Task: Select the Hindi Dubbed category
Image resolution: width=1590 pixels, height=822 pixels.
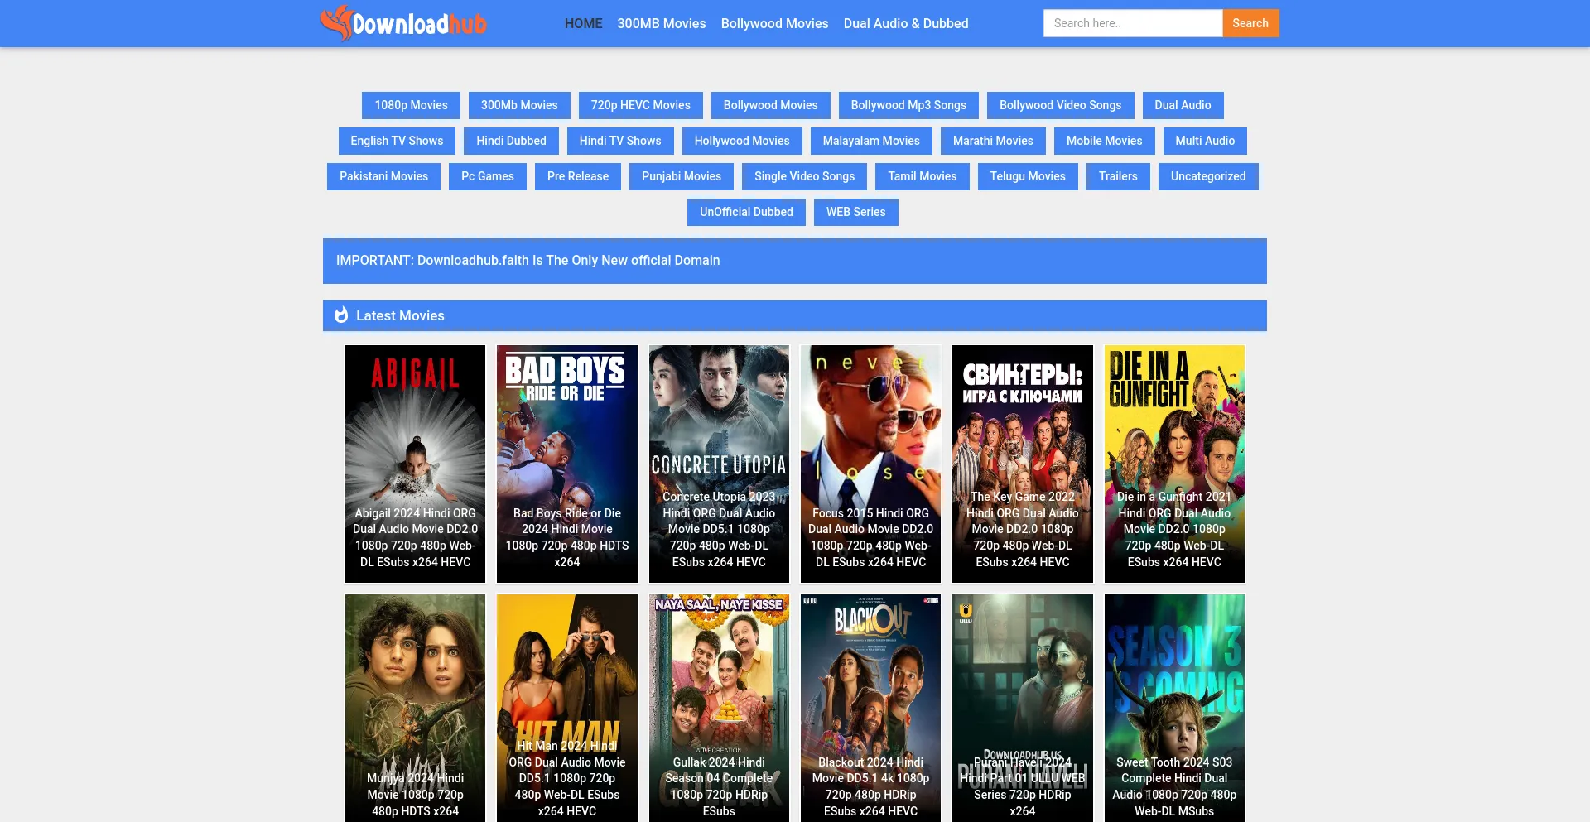Action: [511, 141]
